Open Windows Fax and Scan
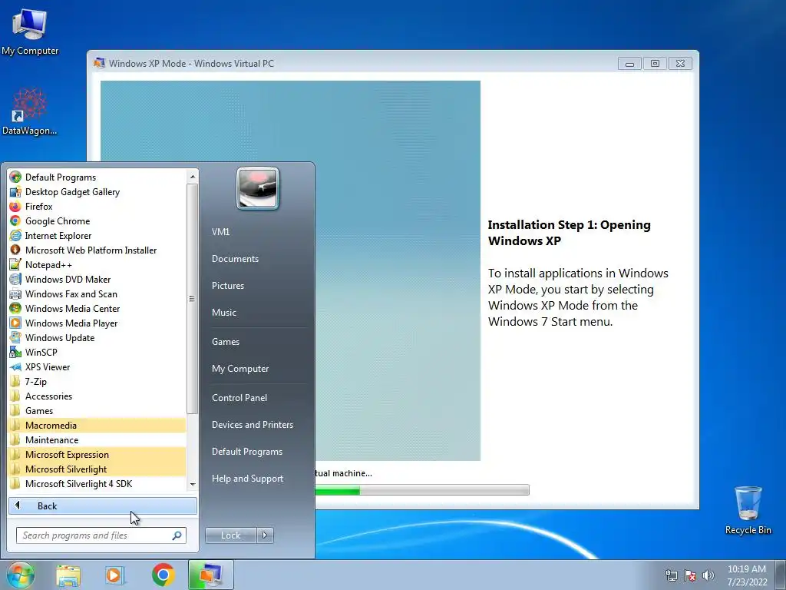Image resolution: width=786 pixels, height=590 pixels. [97, 293]
